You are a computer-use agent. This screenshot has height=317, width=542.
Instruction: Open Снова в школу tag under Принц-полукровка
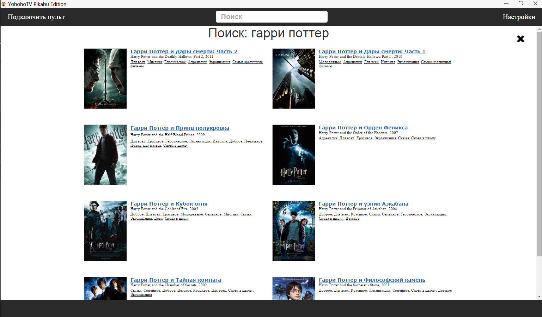click(x=175, y=146)
